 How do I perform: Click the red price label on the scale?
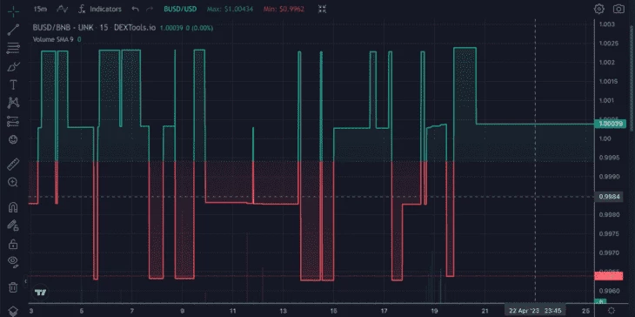608,276
